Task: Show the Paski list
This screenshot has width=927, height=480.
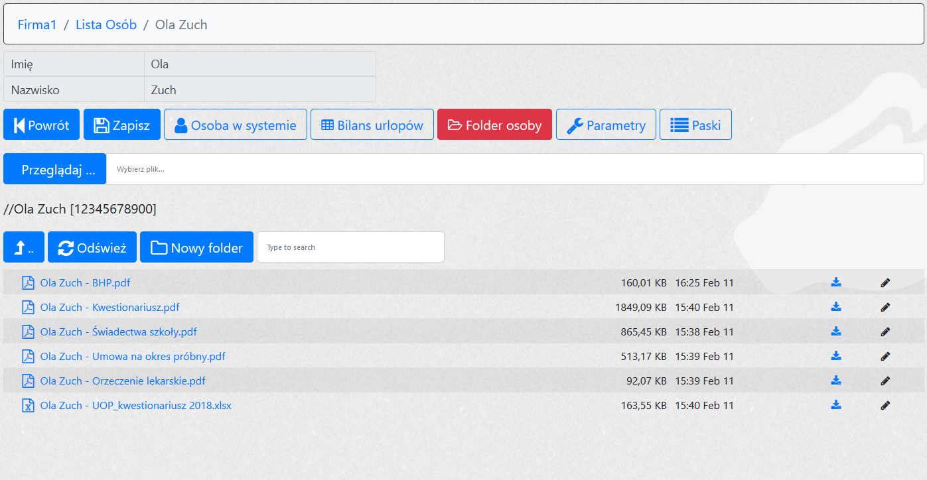Action: tap(695, 125)
